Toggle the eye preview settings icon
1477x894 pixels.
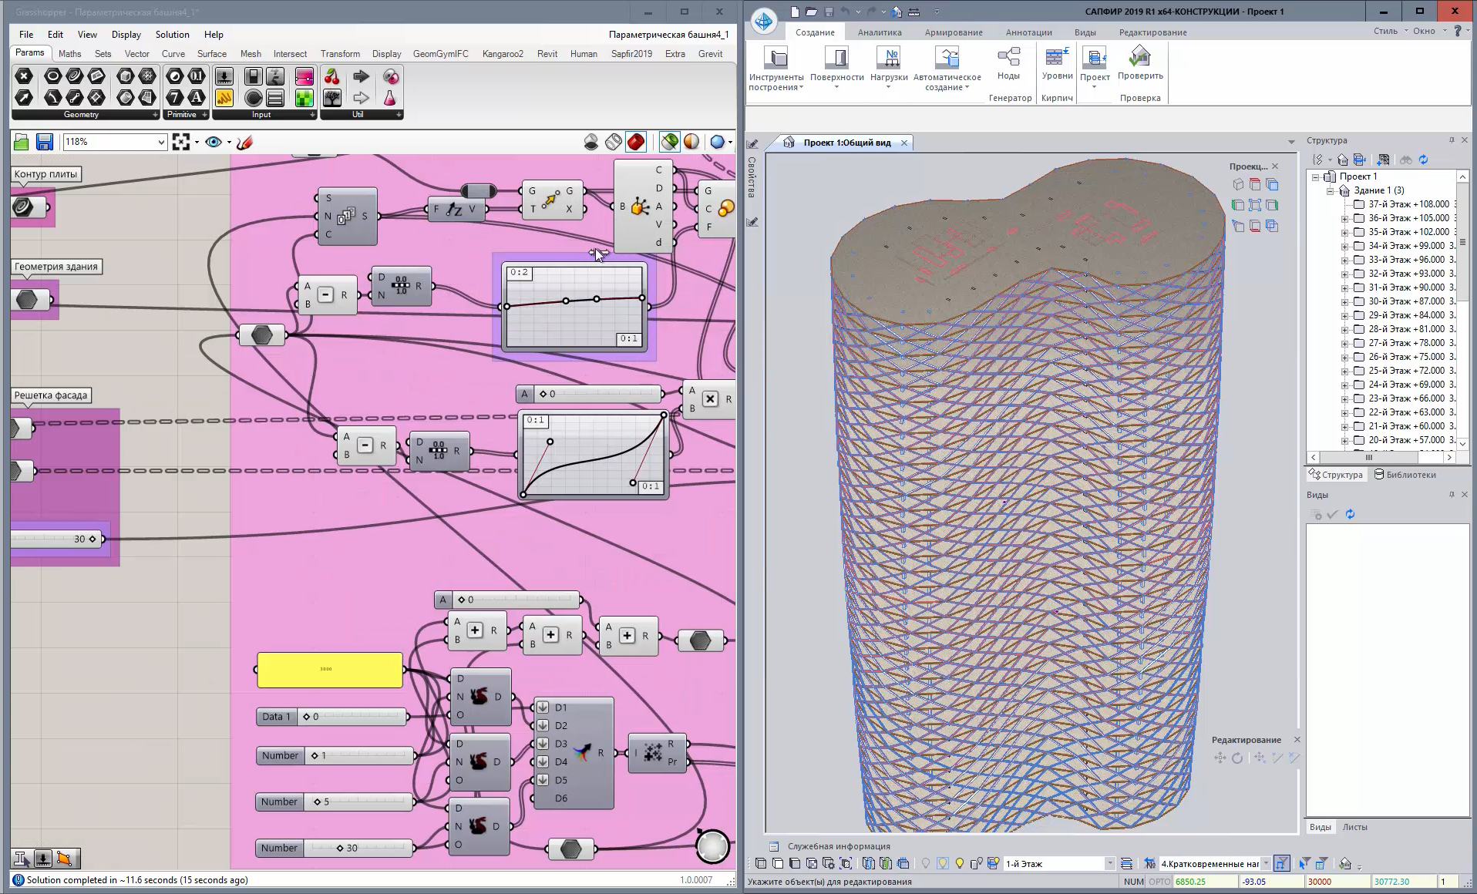coord(214,142)
